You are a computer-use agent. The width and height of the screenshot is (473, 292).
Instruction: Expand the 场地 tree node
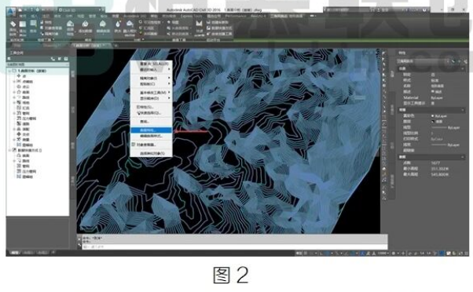[x=14, y=103]
